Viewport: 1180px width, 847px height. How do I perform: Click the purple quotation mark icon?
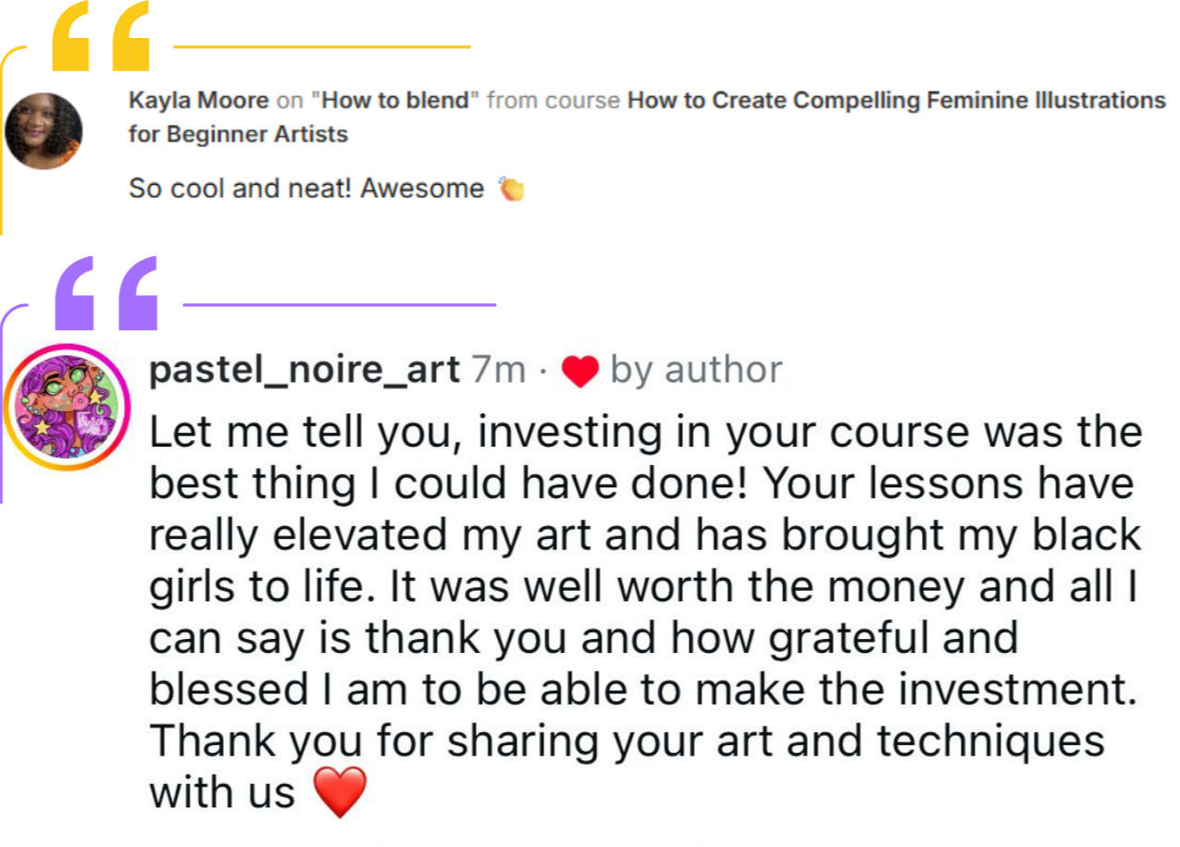click(x=106, y=293)
